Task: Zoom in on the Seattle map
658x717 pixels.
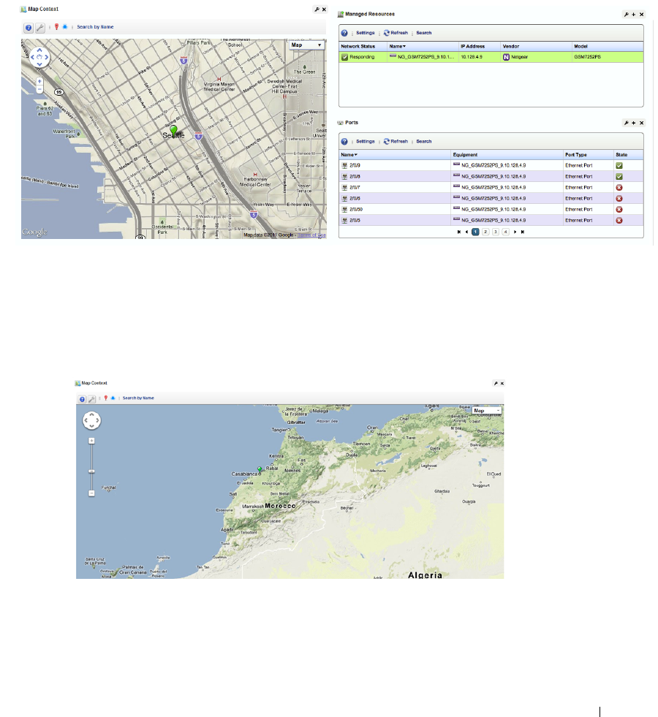Action: (x=39, y=81)
